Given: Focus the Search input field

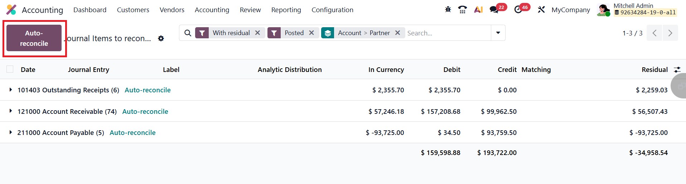Looking at the screenshot, I should [448, 33].
